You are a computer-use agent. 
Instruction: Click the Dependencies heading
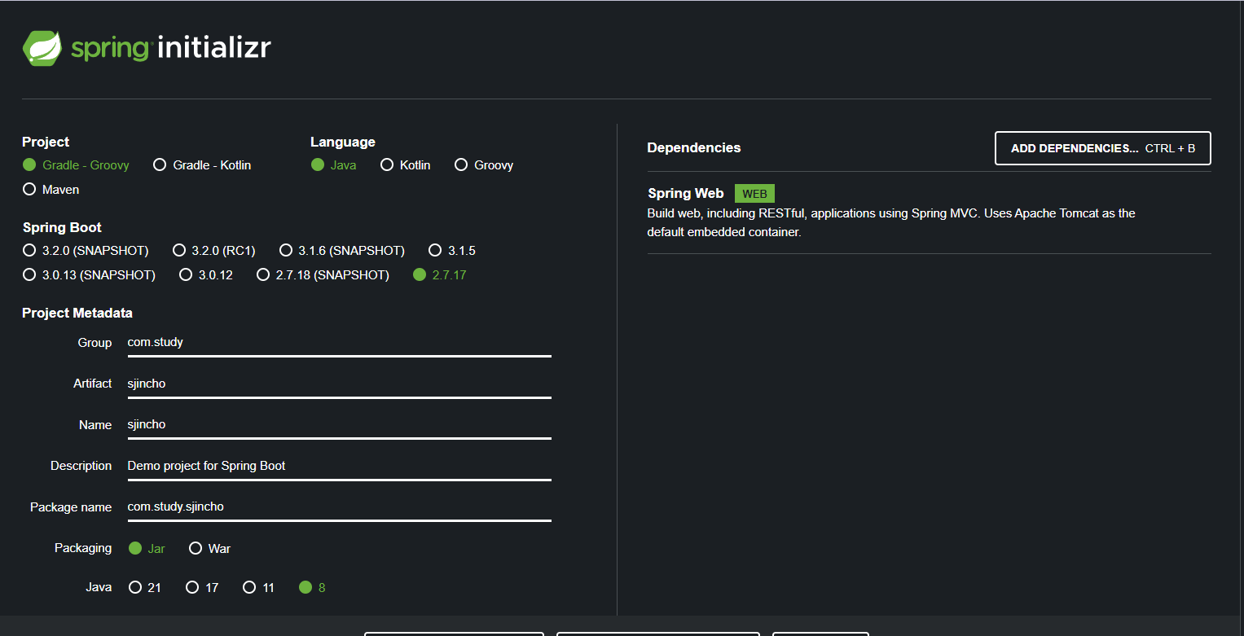pyautogui.click(x=694, y=148)
